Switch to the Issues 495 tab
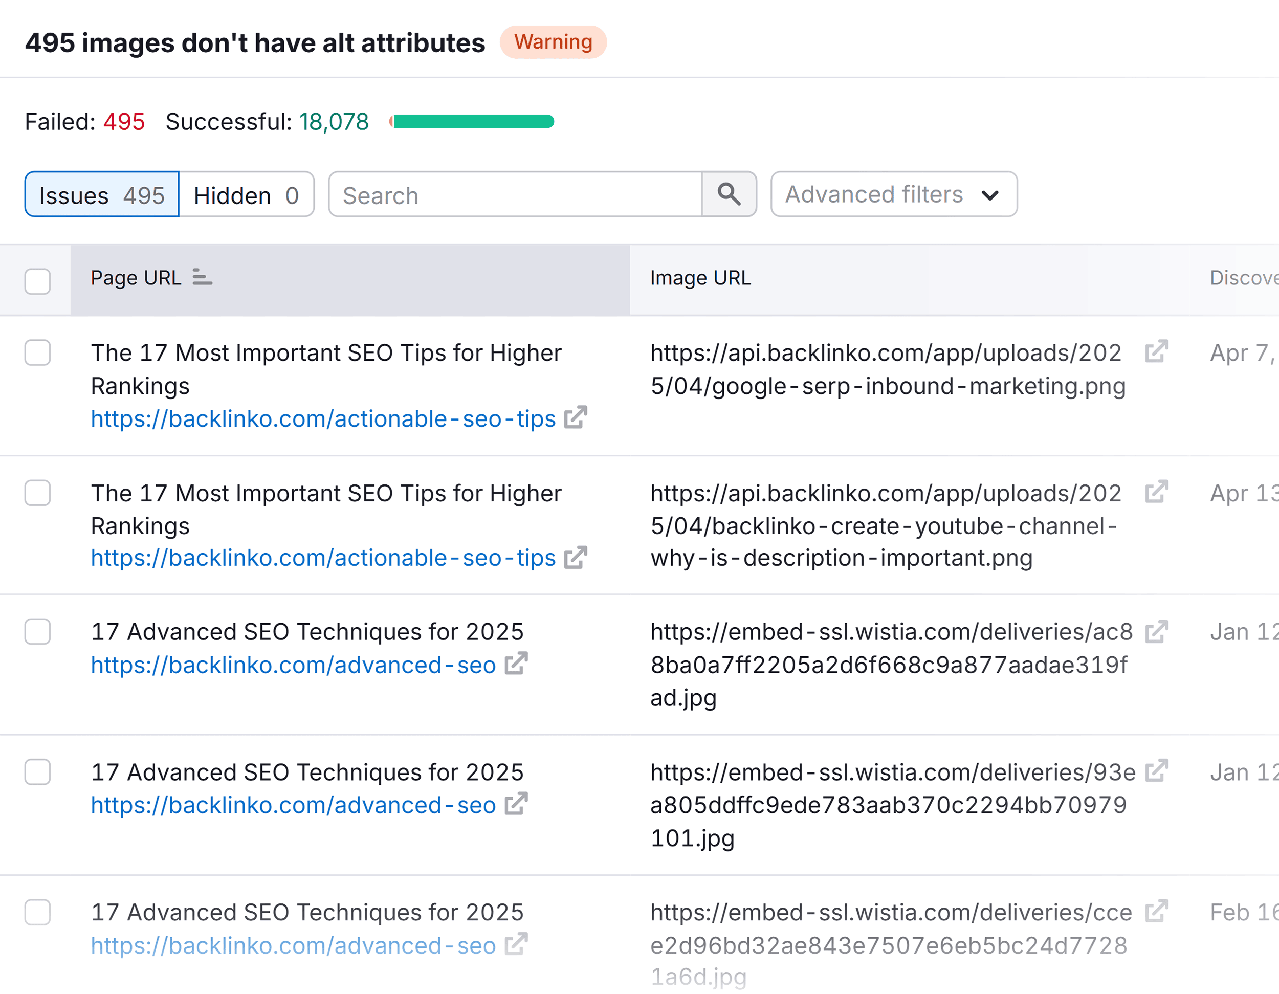 [102, 194]
